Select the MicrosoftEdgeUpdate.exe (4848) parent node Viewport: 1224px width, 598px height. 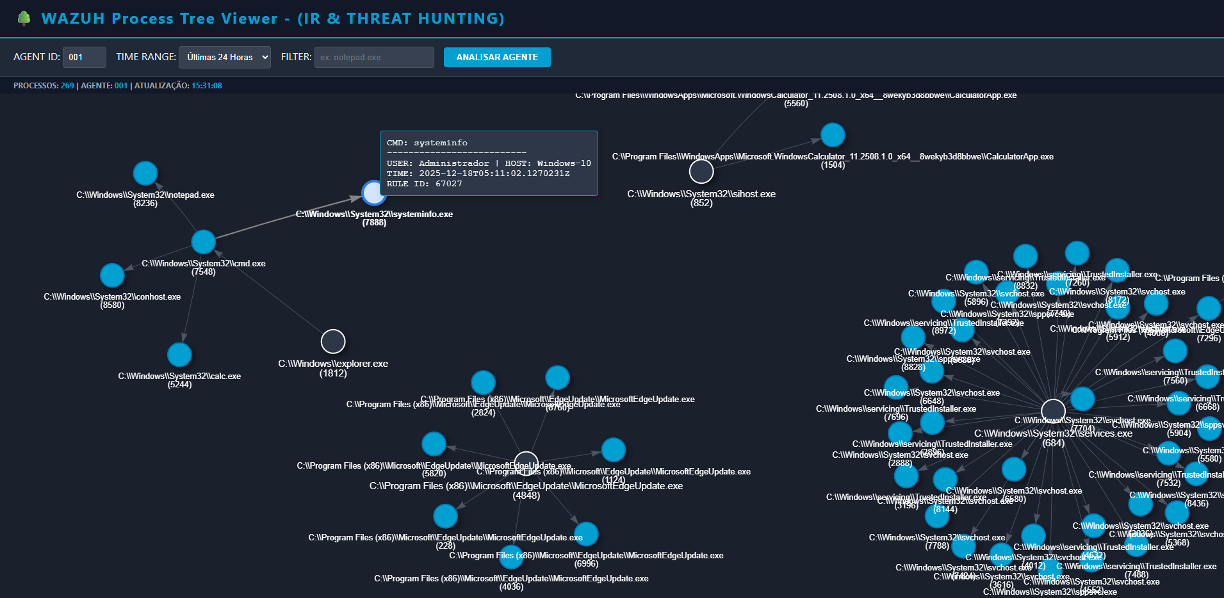point(526,463)
